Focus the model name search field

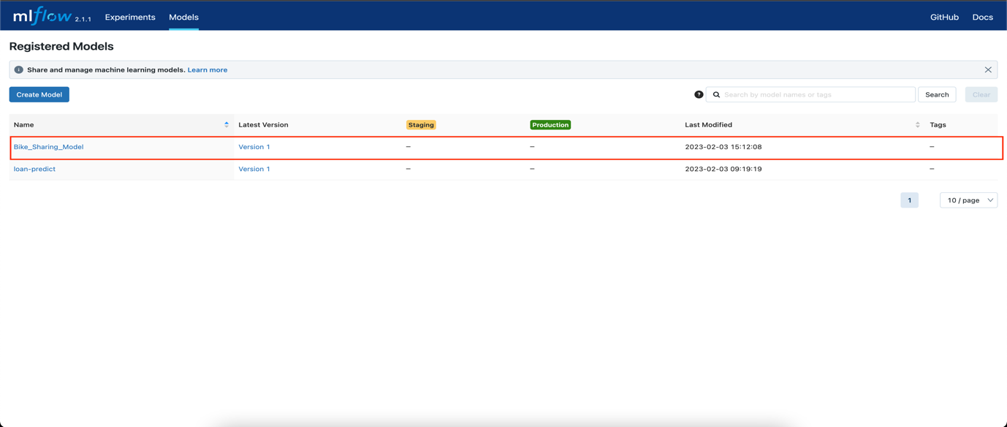810,94
